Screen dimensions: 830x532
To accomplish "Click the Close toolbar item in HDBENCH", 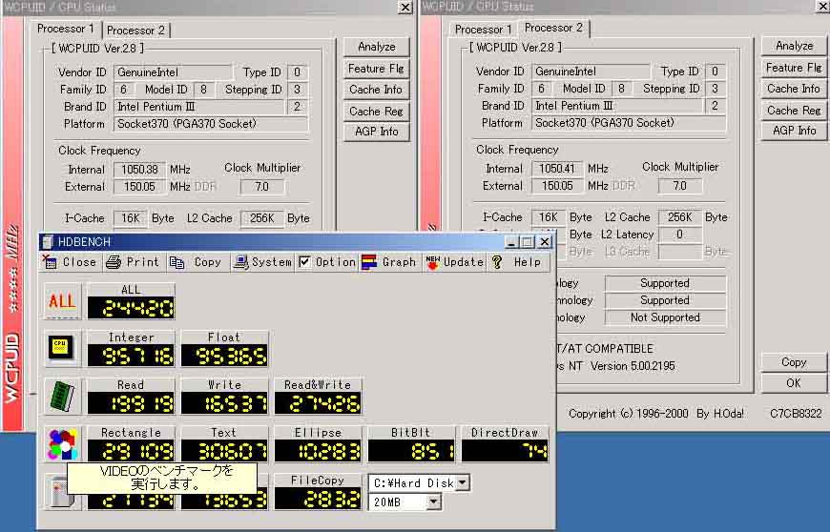I will pyautogui.click(x=70, y=262).
